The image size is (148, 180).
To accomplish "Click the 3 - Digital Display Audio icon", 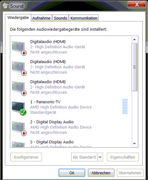I will (18, 144).
